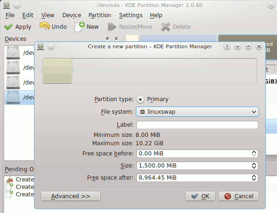Viewport: 277px width, 213px height.
Task: Click the dialog's maximize chevron-up button
Action: 248,47
